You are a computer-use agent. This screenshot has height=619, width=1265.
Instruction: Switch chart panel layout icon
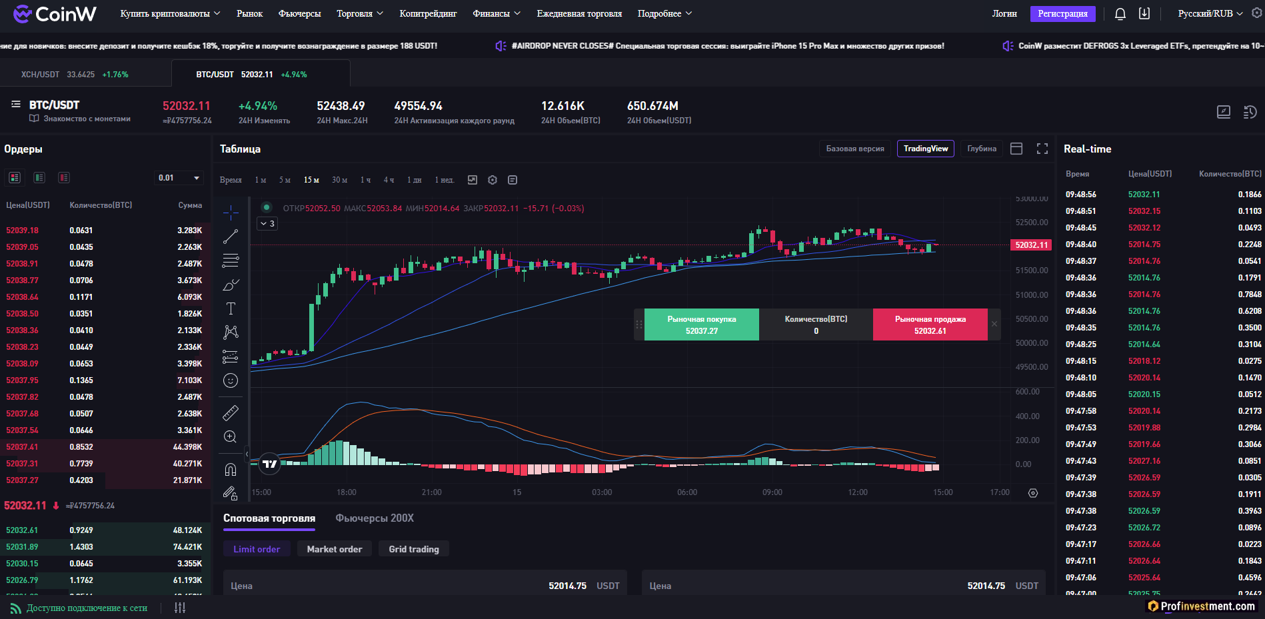click(1016, 149)
